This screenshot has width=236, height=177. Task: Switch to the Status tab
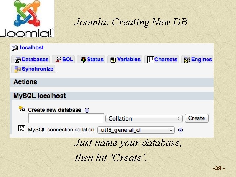(x=91, y=59)
